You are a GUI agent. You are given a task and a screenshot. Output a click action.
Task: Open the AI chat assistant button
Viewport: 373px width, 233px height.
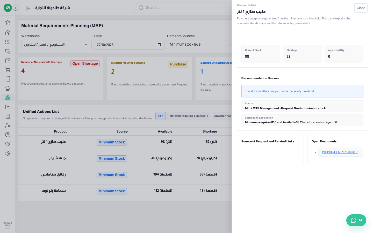[x=356, y=220]
